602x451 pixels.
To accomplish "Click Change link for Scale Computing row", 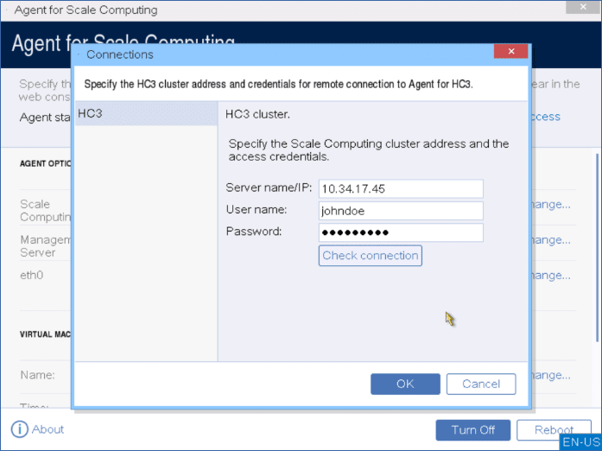I will [x=551, y=205].
